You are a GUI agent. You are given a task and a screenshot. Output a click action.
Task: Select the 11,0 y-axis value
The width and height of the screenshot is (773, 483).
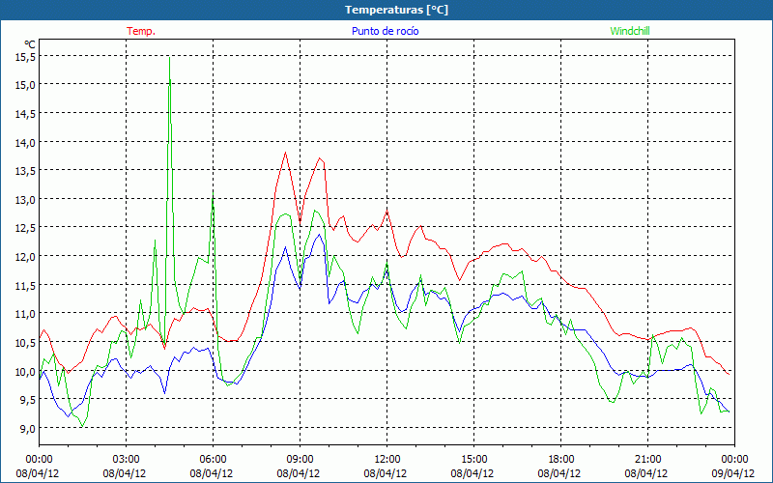tap(26, 314)
